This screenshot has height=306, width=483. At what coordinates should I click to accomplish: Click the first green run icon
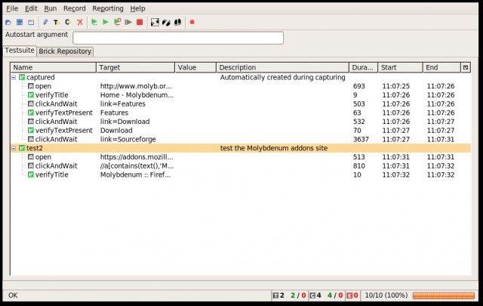click(94, 22)
